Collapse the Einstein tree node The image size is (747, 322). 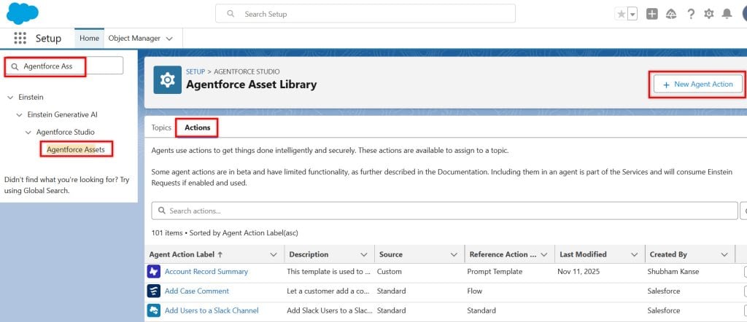click(10, 98)
